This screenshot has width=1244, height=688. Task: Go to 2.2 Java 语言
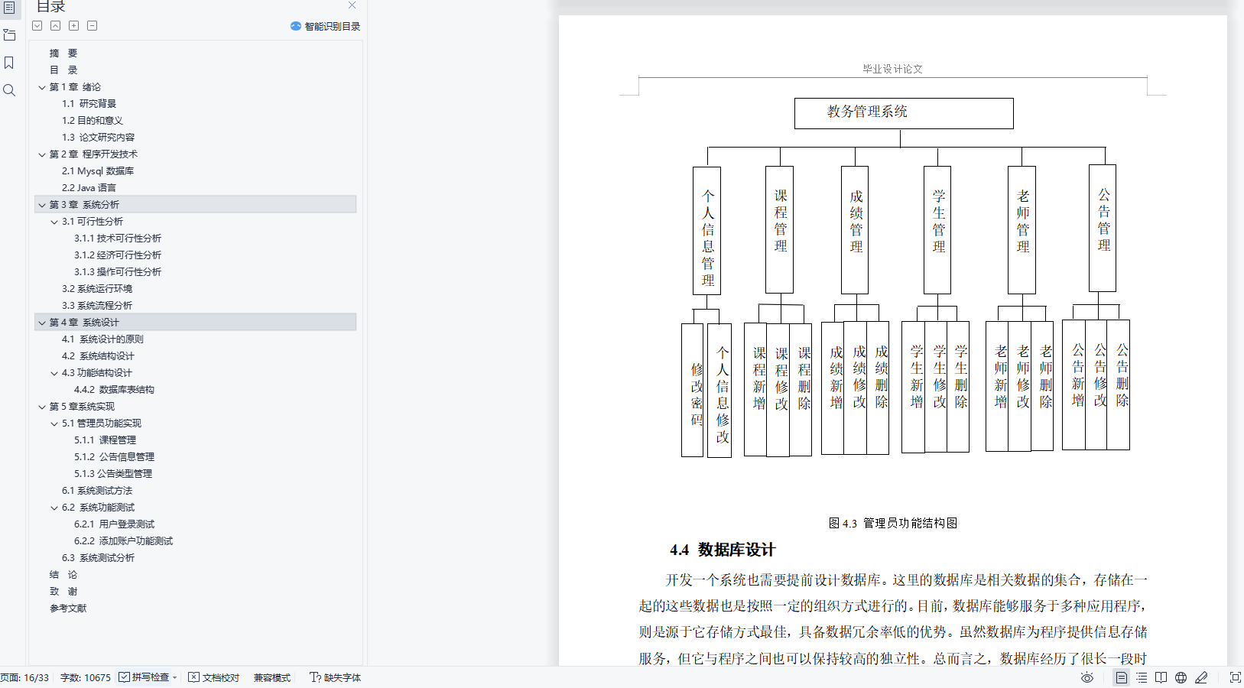coord(89,188)
